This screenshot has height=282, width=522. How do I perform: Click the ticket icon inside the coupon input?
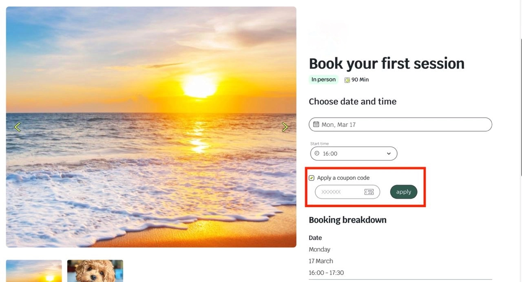369,192
